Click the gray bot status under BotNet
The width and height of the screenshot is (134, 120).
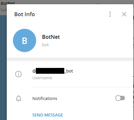point(45,45)
